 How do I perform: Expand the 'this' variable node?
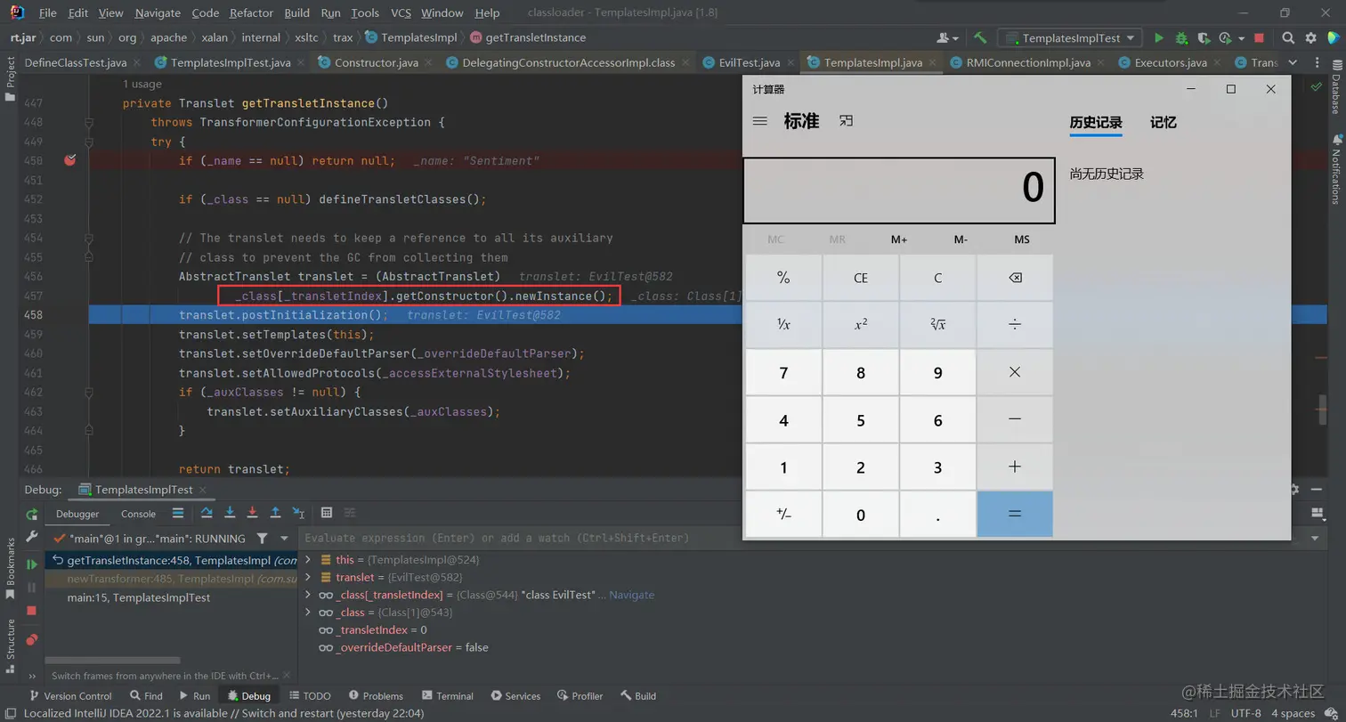point(308,559)
